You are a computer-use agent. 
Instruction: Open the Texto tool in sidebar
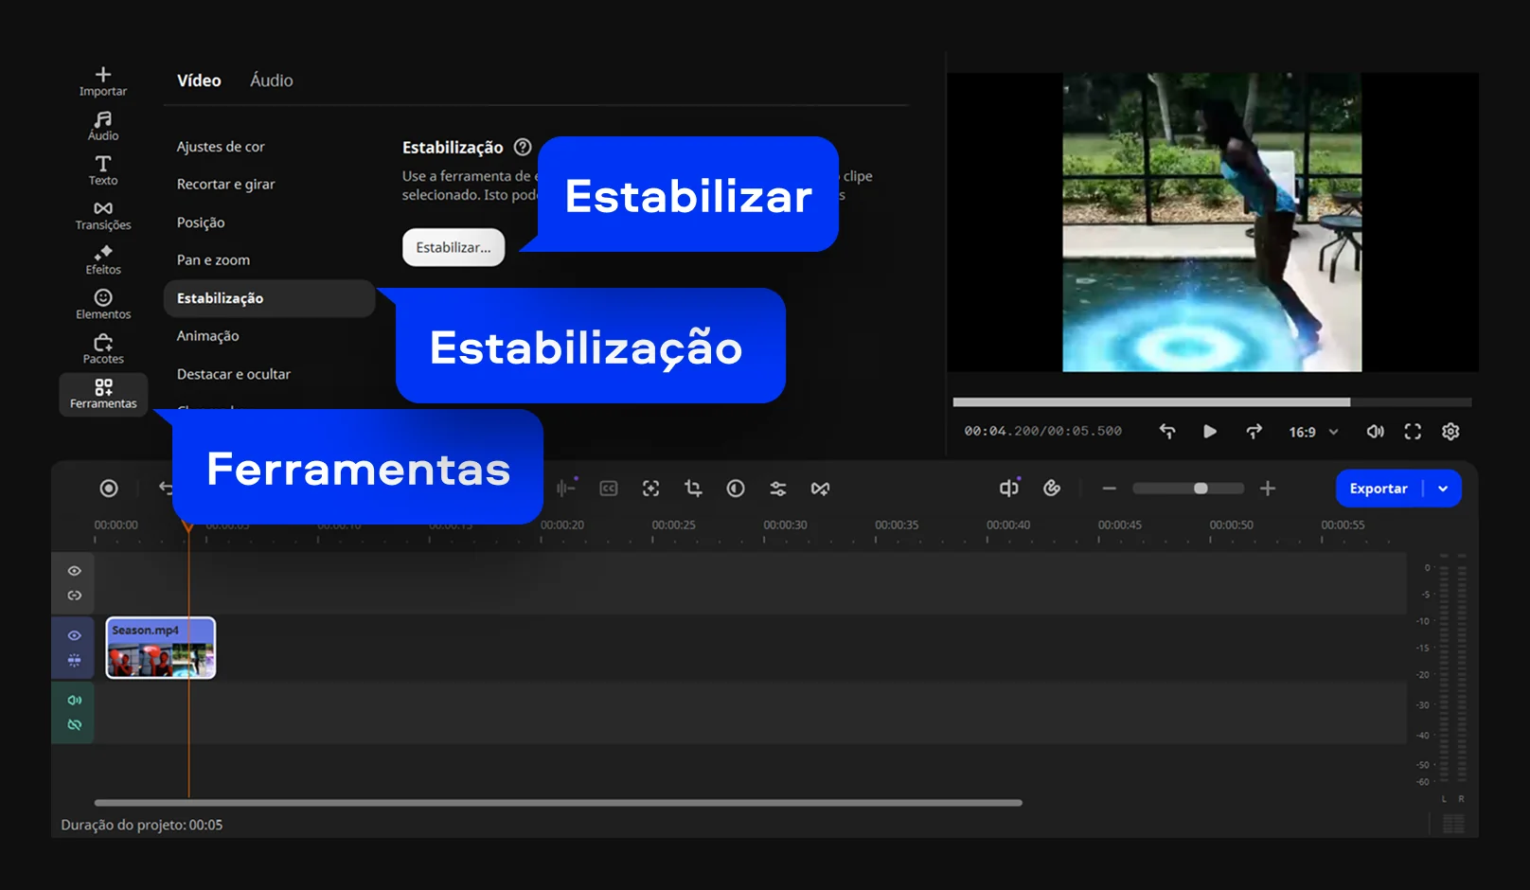tap(102, 170)
